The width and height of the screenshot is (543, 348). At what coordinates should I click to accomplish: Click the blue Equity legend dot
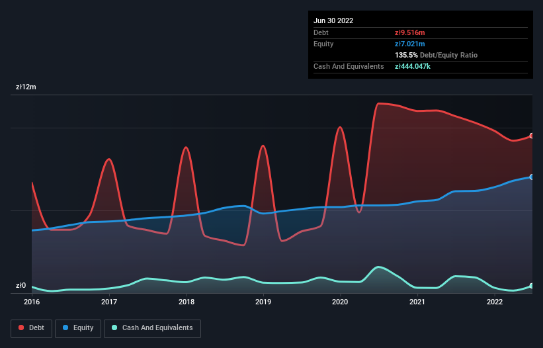pos(65,327)
